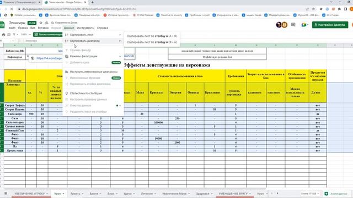Image resolution: width=353 pixels, height=198 pixels.
Task: Open the Сумма summary dropdown
Action: (x=311, y=194)
